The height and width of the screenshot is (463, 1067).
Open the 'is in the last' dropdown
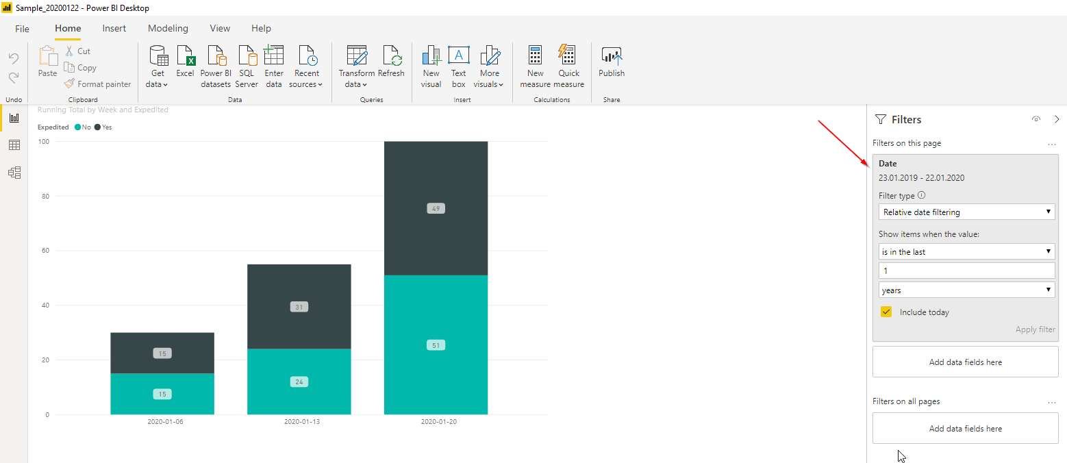967,251
